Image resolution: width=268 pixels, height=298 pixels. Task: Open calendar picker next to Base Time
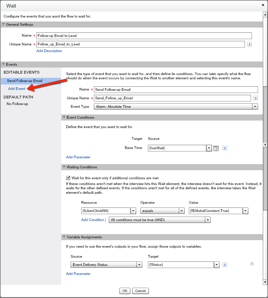(x=216, y=148)
